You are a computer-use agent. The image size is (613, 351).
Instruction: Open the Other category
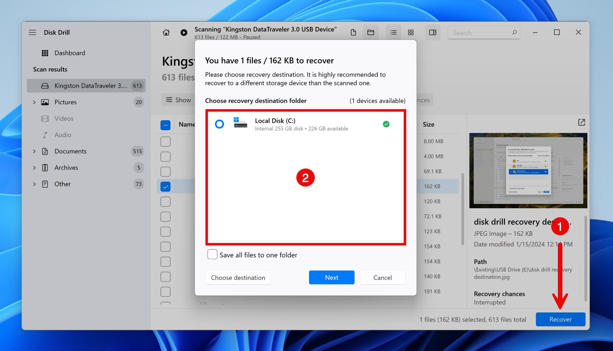(x=62, y=184)
